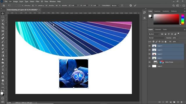Select the Eraser tool

[3, 52]
